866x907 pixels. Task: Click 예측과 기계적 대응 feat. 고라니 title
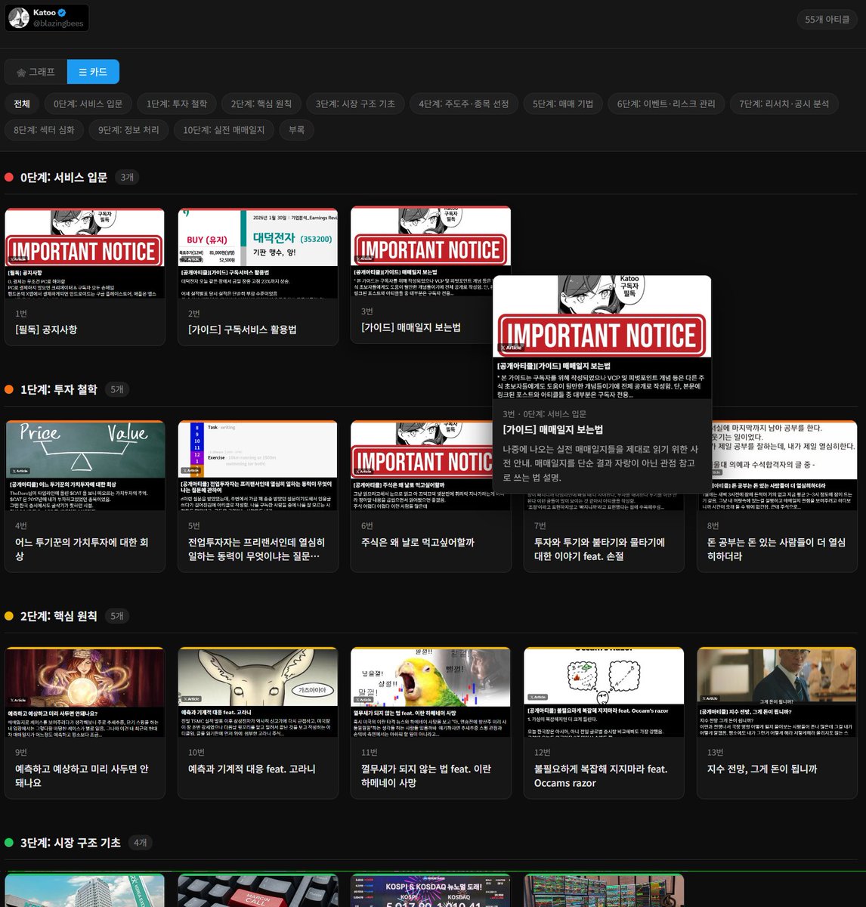(x=252, y=769)
